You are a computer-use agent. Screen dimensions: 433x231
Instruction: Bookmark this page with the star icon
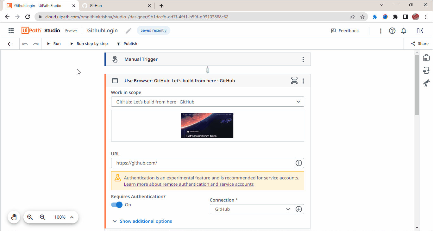tap(362, 17)
